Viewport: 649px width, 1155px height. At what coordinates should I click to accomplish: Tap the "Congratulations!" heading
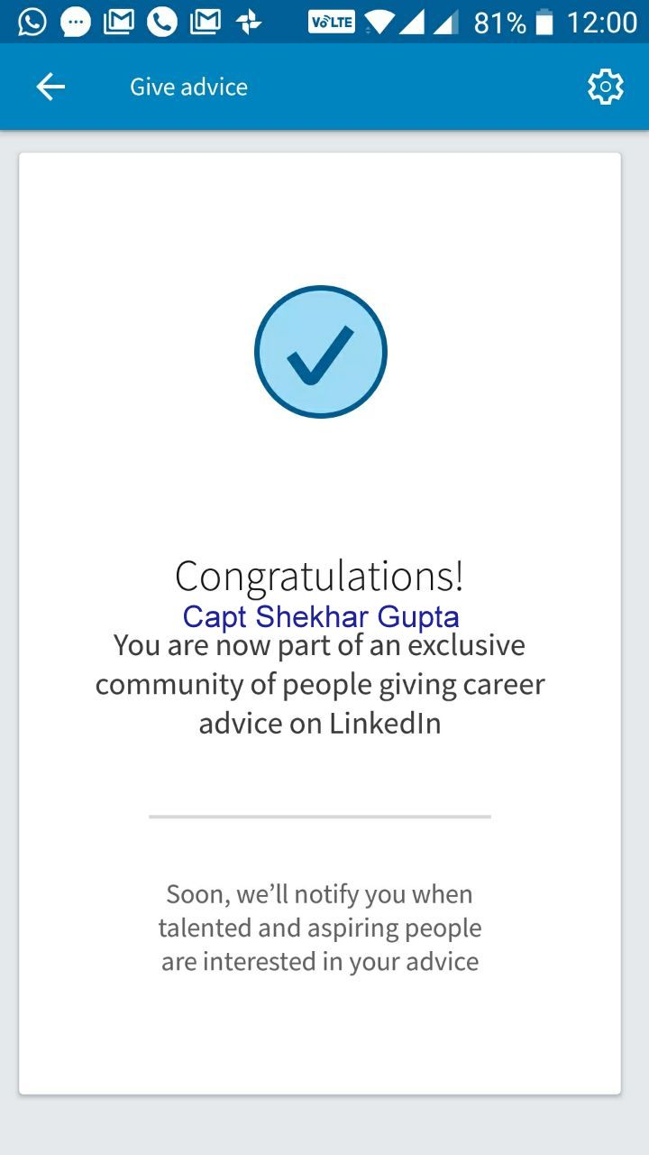point(320,576)
